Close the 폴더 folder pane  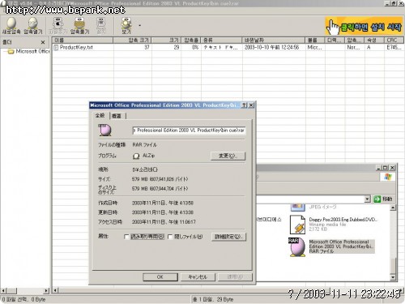click(43, 42)
